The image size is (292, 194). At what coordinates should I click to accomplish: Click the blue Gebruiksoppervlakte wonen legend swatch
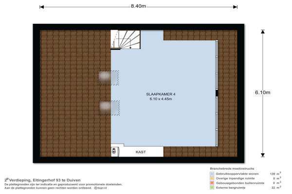point(212,174)
